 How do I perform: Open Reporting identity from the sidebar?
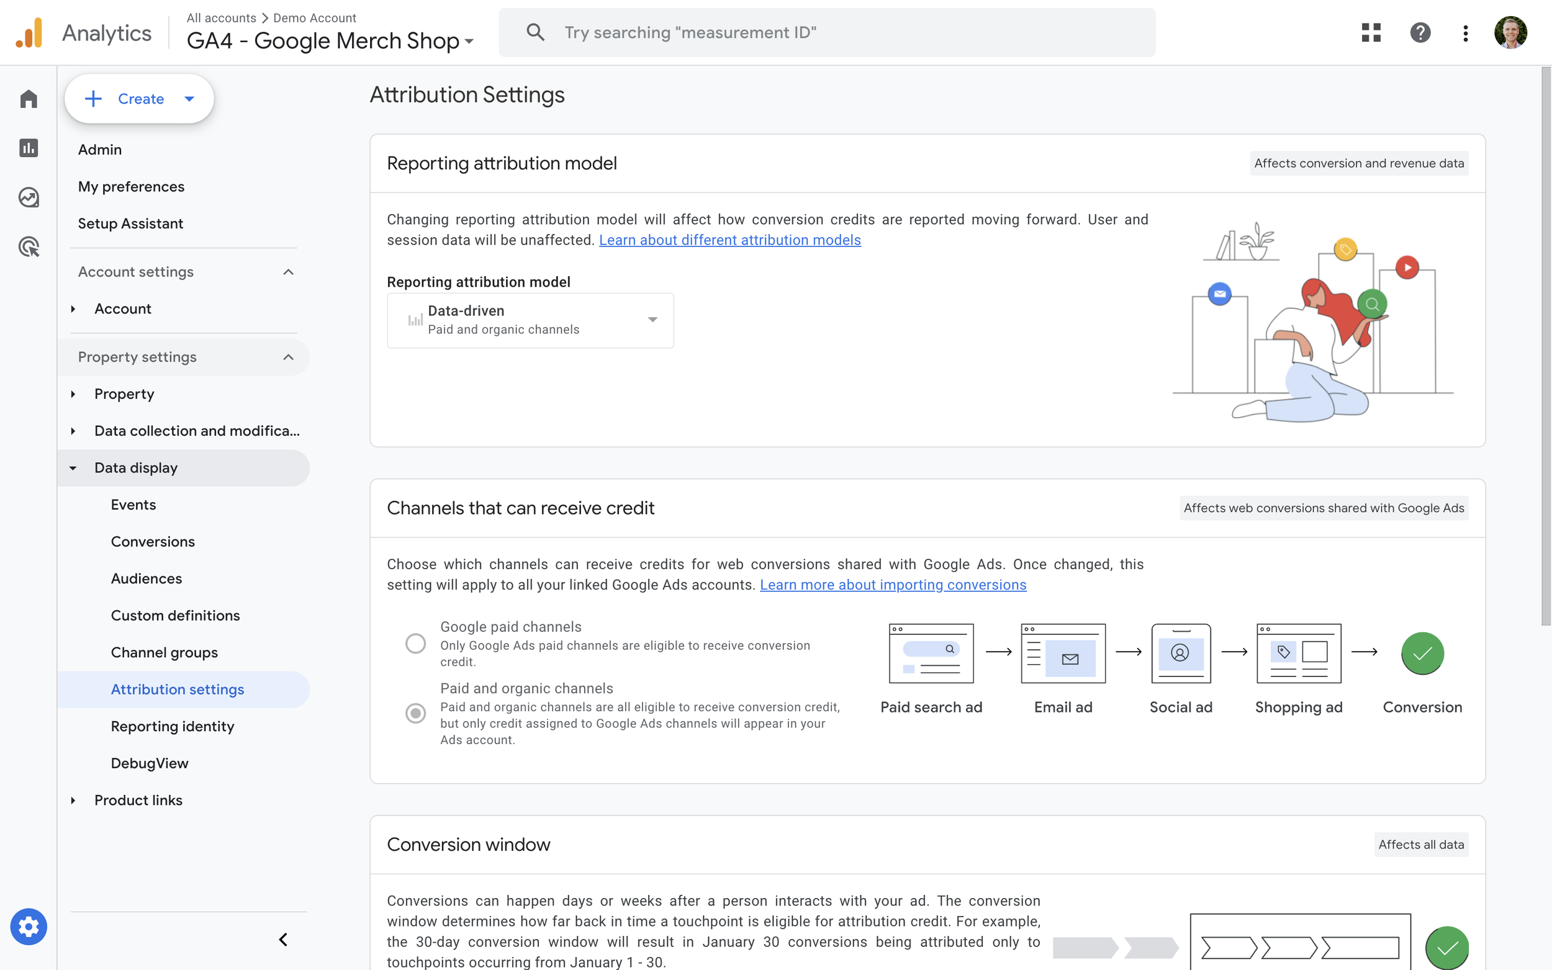click(x=172, y=726)
